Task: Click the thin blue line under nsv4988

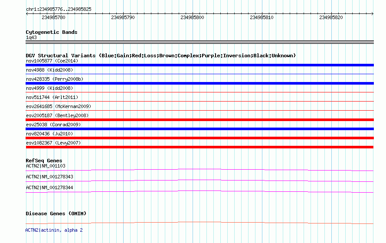Action: [x=200, y=74]
